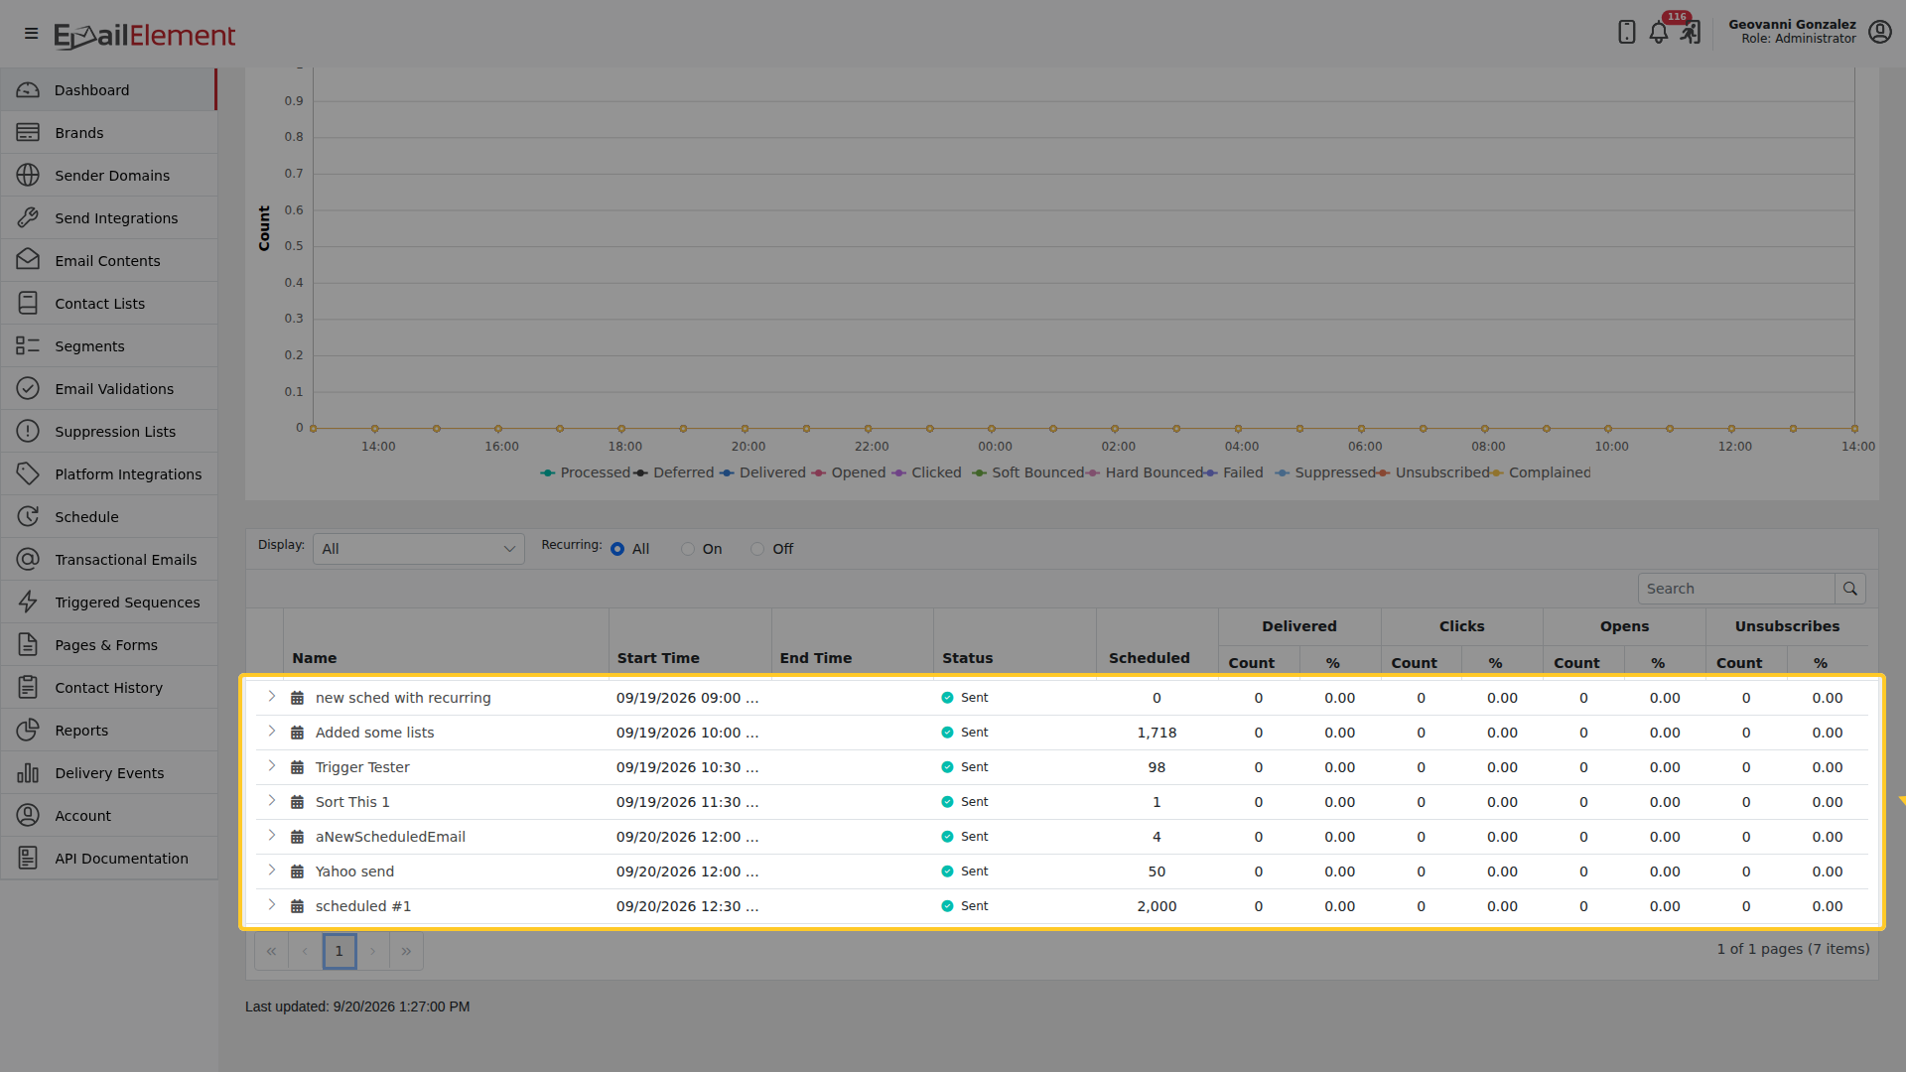Toggle Hard Bounced series in legend

[1145, 472]
